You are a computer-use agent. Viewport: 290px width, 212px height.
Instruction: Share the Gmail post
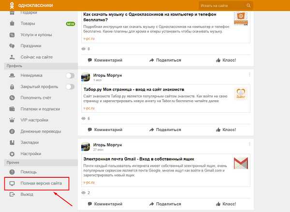165,204
